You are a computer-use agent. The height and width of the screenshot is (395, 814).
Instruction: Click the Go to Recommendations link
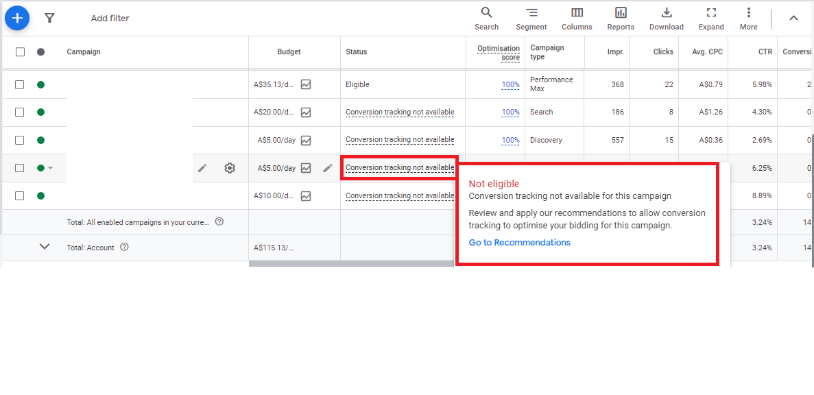(x=519, y=242)
